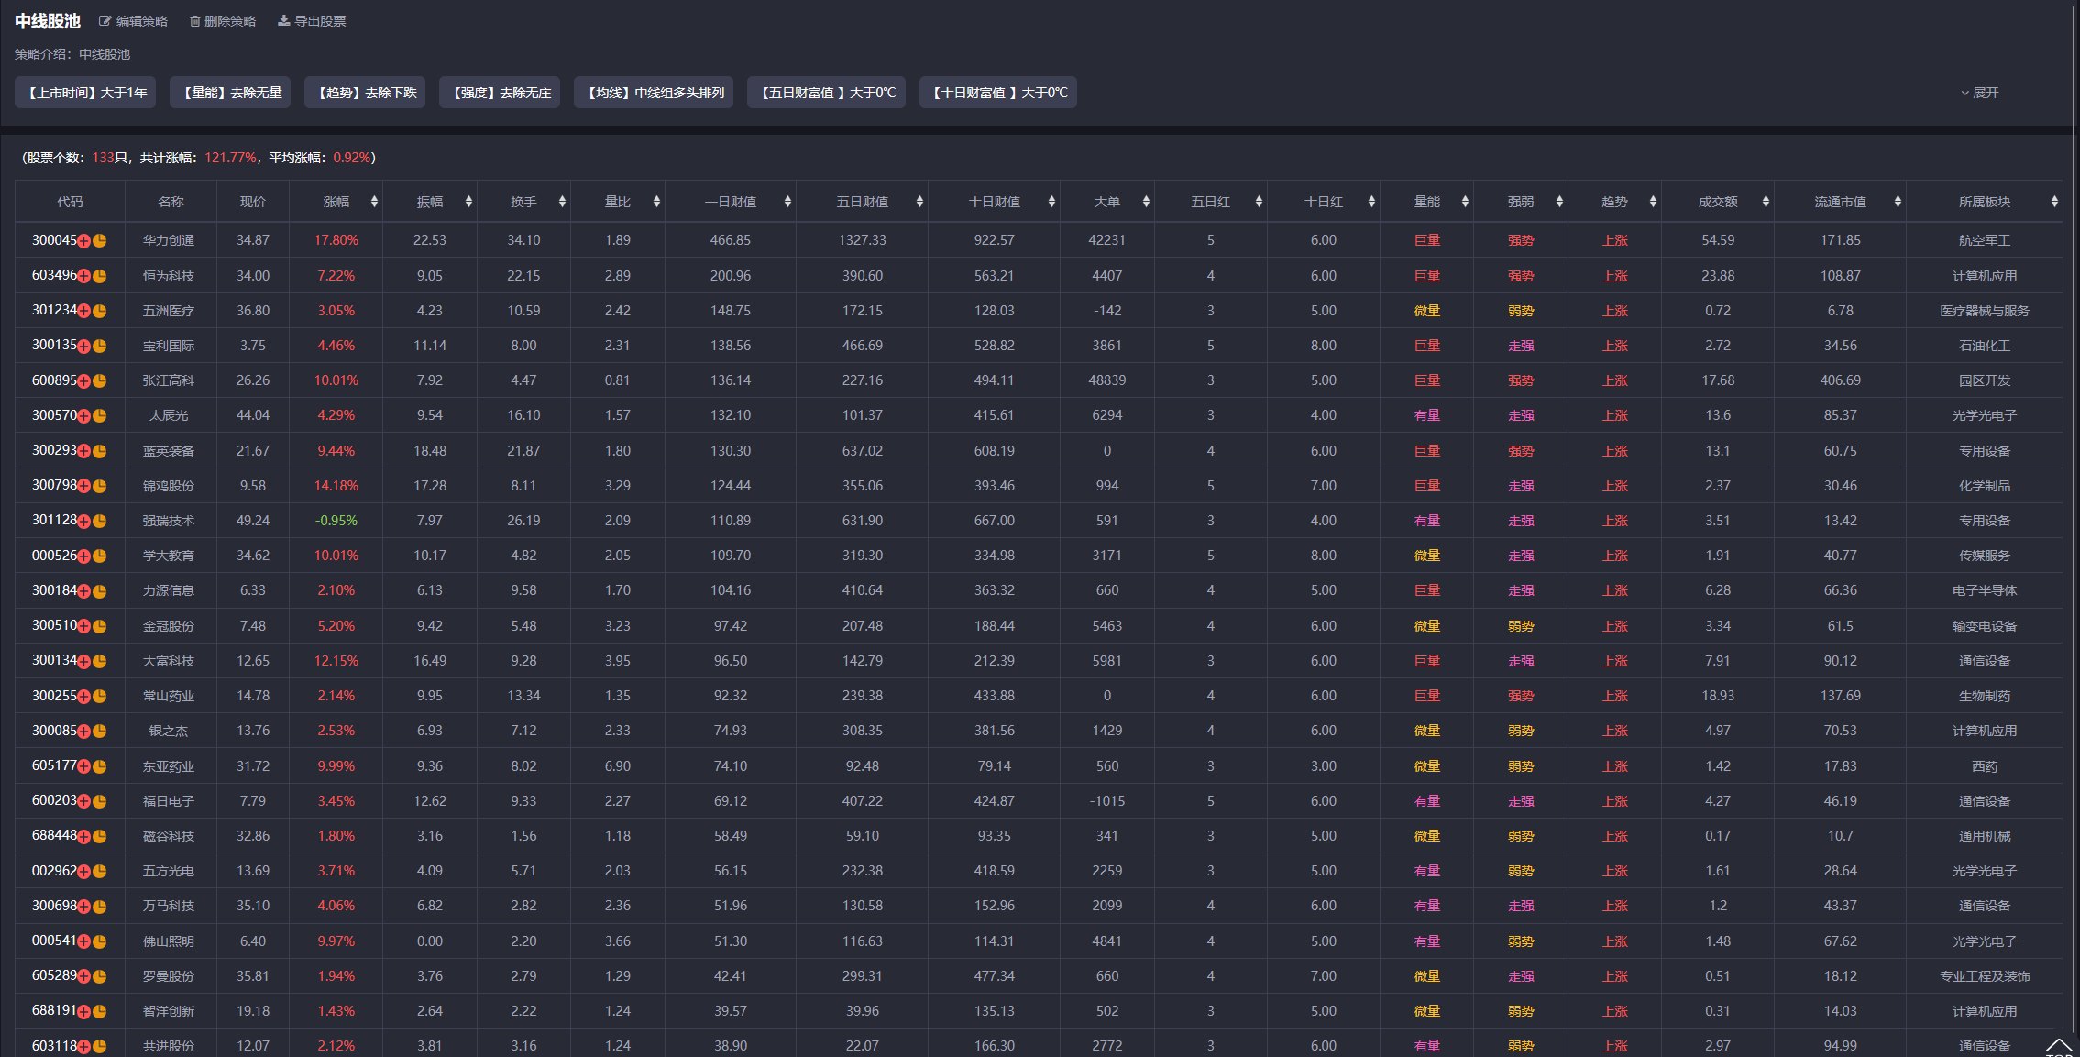2080x1057 pixels.
Task: Open pie icon beside code 300134
Action: [100, 661]
